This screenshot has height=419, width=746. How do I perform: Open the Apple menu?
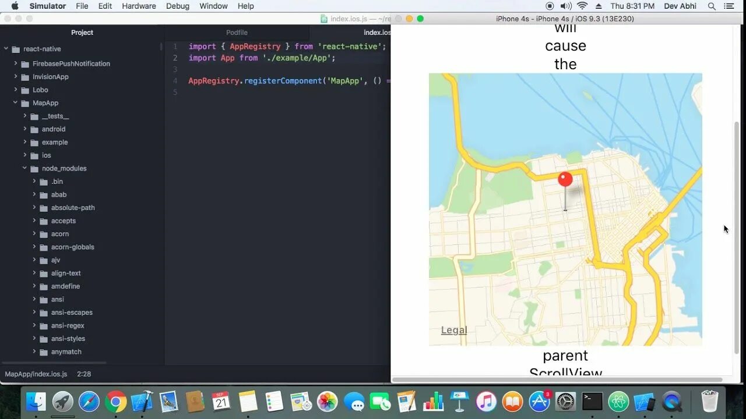[15, 6]
